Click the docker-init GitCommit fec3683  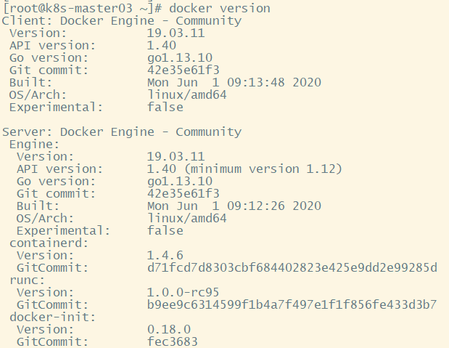(173, 341)
